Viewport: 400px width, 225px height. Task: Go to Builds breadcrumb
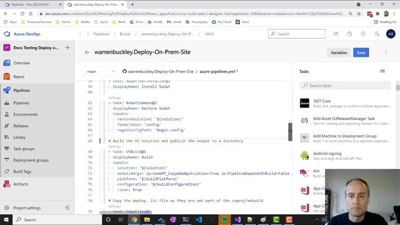tap(125, 34)
